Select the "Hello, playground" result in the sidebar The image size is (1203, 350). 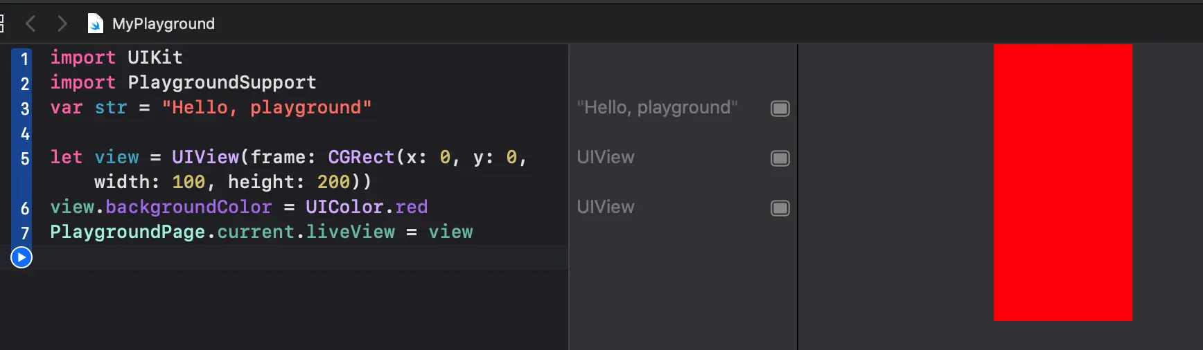click(657, 108)
